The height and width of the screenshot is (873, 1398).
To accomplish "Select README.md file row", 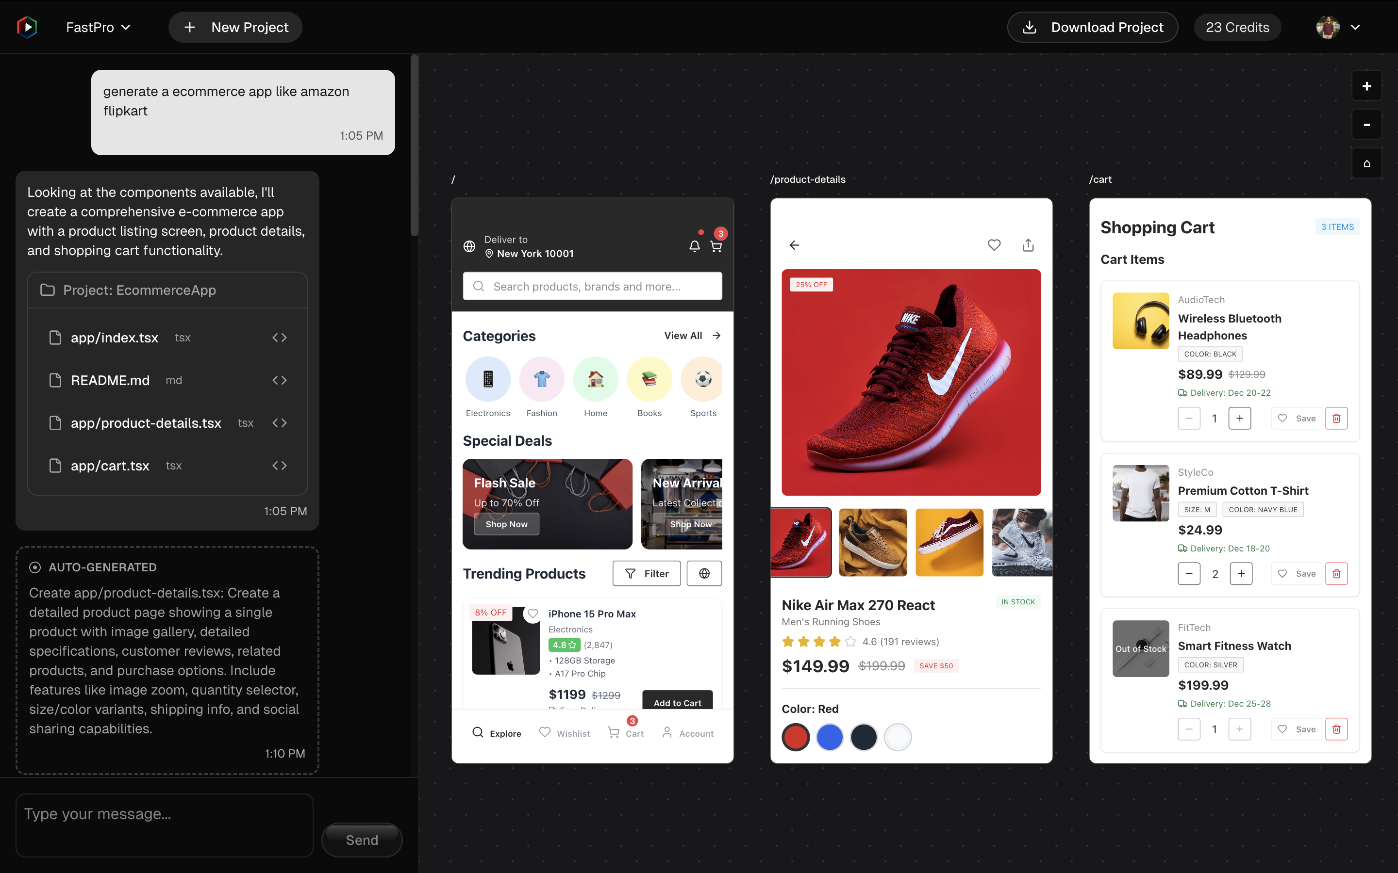I will [167, 381].
